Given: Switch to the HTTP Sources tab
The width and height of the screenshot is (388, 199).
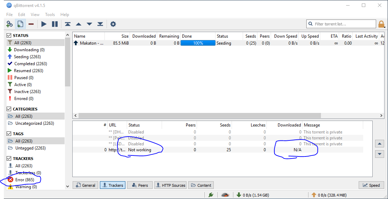Looking at the screenshot, I should point(170,185).
